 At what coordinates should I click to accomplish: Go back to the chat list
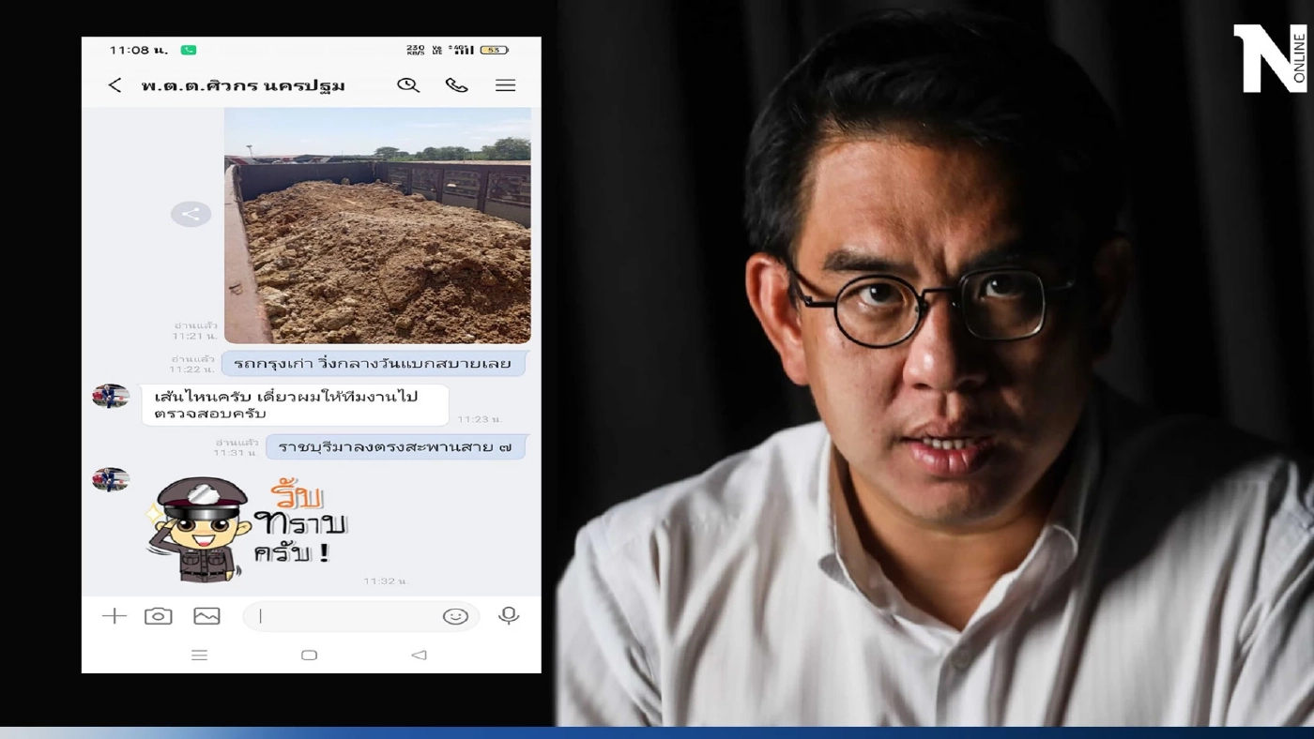[x=114, y=84]
